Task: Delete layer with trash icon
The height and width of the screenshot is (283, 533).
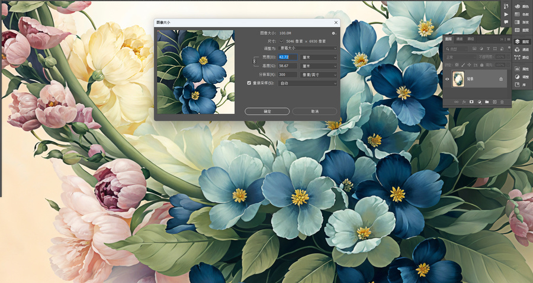Action: [x=502, y=102]
